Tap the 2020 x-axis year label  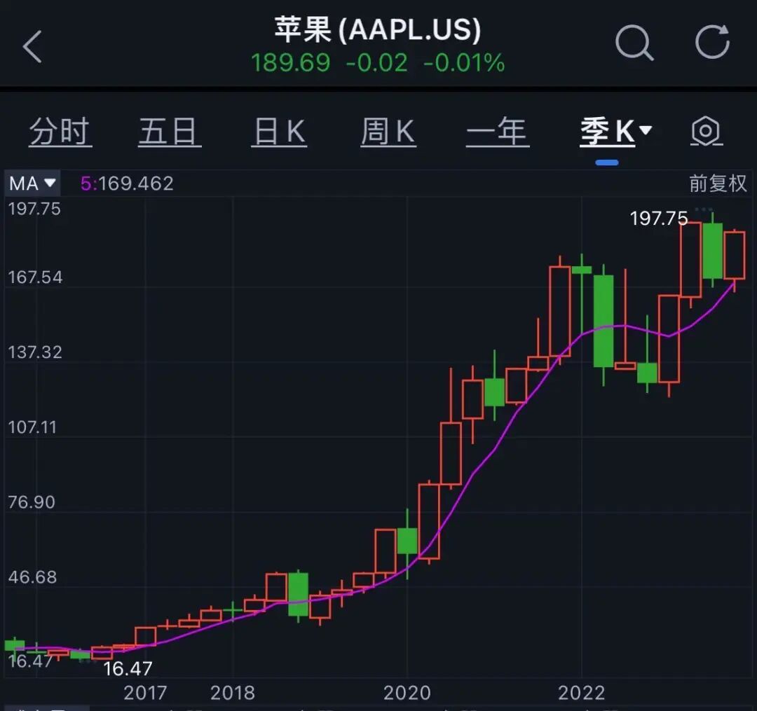[407, 693]
